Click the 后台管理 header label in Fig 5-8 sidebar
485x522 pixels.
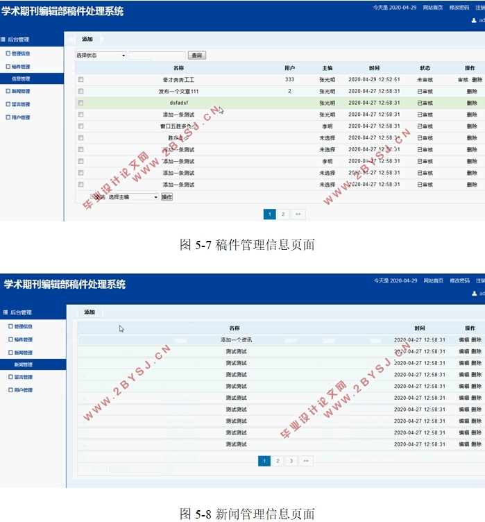pos(21,312)
